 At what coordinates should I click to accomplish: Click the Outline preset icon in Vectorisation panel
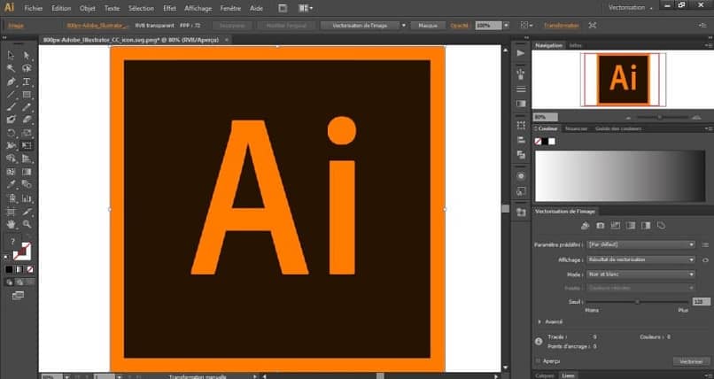pos(661,226)
